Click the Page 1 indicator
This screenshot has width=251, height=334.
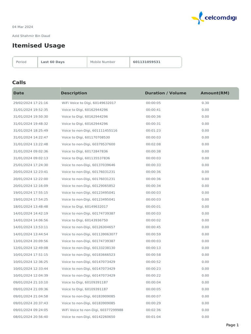tap(232, 325)
